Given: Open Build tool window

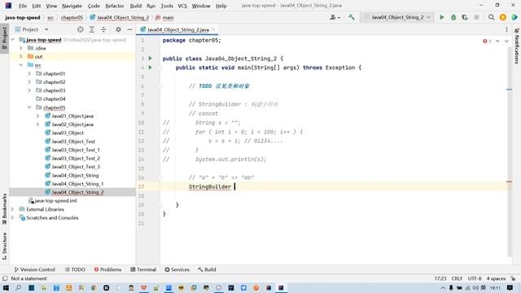Looking at the screenshot, I should (x=207, y=269).
